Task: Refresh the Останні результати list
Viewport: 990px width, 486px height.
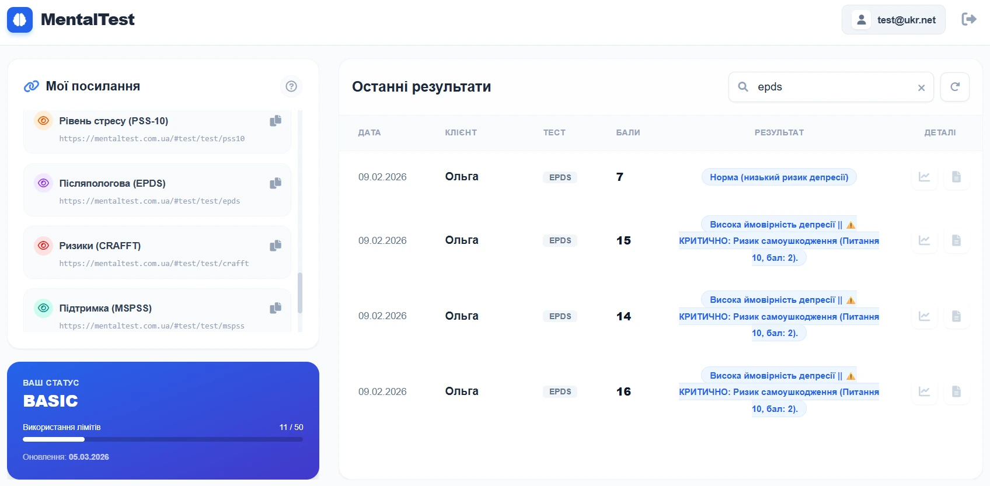Action: [955, 87]
